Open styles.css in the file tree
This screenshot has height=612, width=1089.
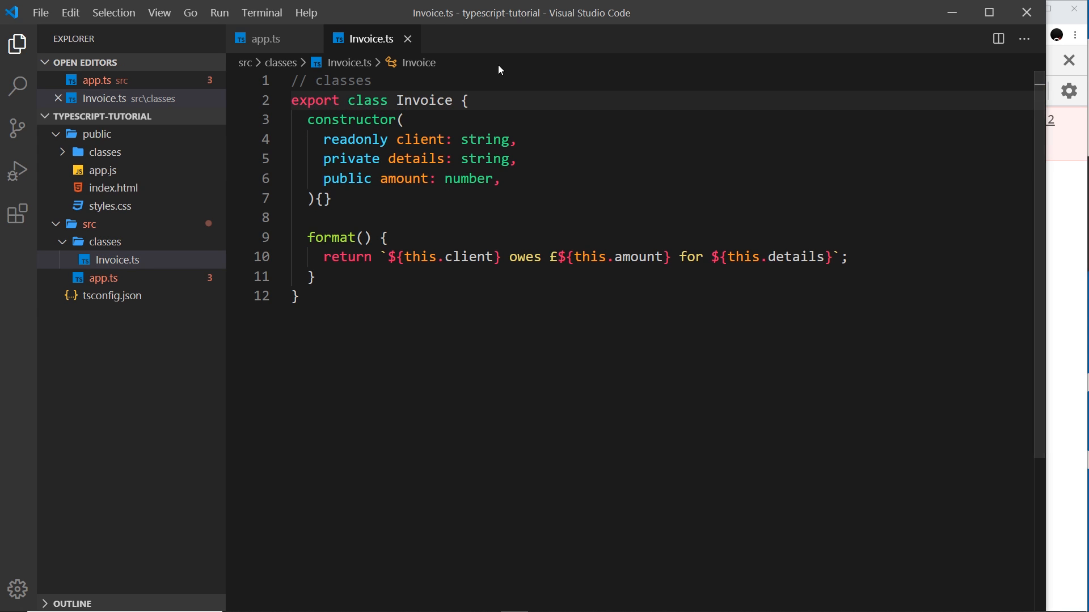coord(131,206)
